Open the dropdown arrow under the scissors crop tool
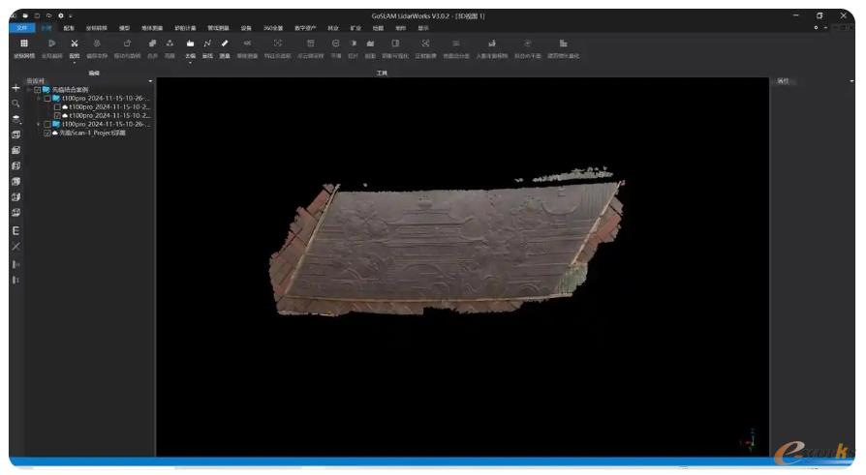This screenshot has height=475, width=866. [74, 62]
